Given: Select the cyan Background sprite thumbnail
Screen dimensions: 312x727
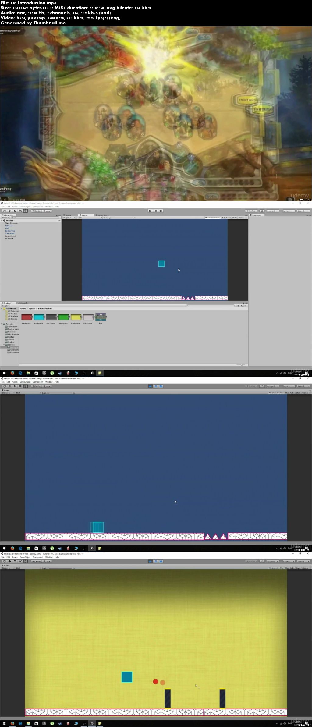Looking at the screenshot, I should point(39,317).
